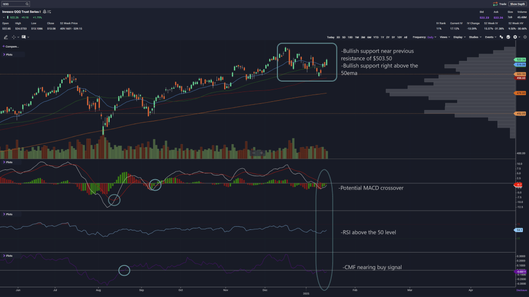Click the IV Rank 11% value
529x297 pixels.
click(439, 29)
